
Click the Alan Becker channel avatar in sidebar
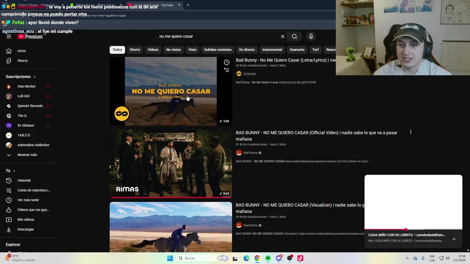click(x=9, y=87)
